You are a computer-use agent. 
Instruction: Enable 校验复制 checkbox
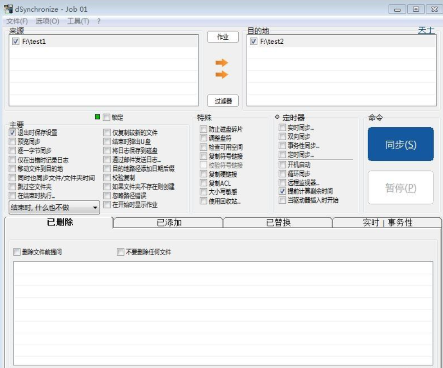click(x=107, y=178)
